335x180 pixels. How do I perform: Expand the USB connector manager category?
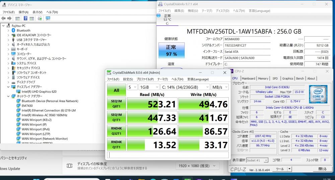[x=8, y=40]
